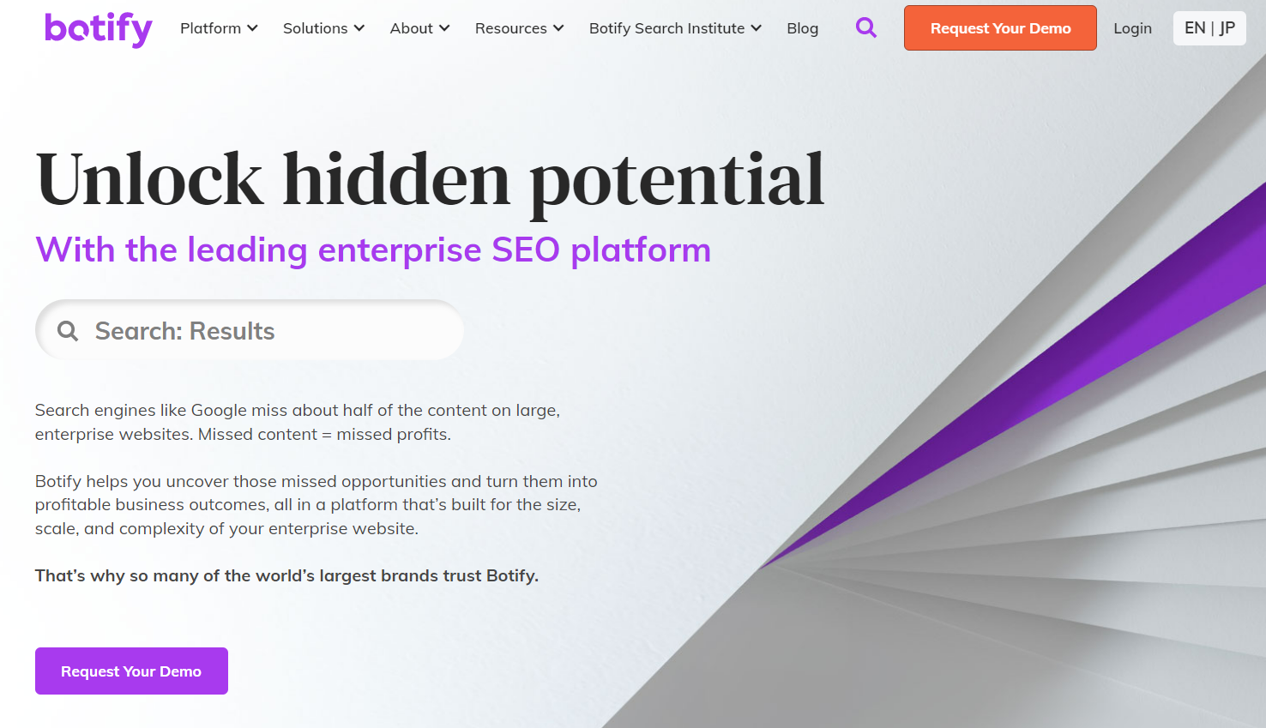Click the chevron beside Botify Search Institute

pyautogui.click(x=757, y=27)
